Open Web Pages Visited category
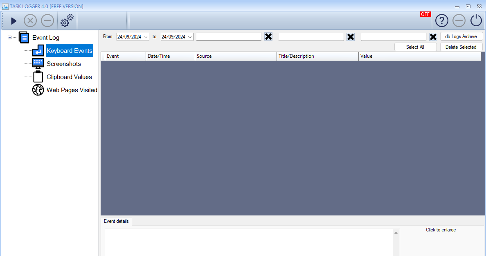 72,90
